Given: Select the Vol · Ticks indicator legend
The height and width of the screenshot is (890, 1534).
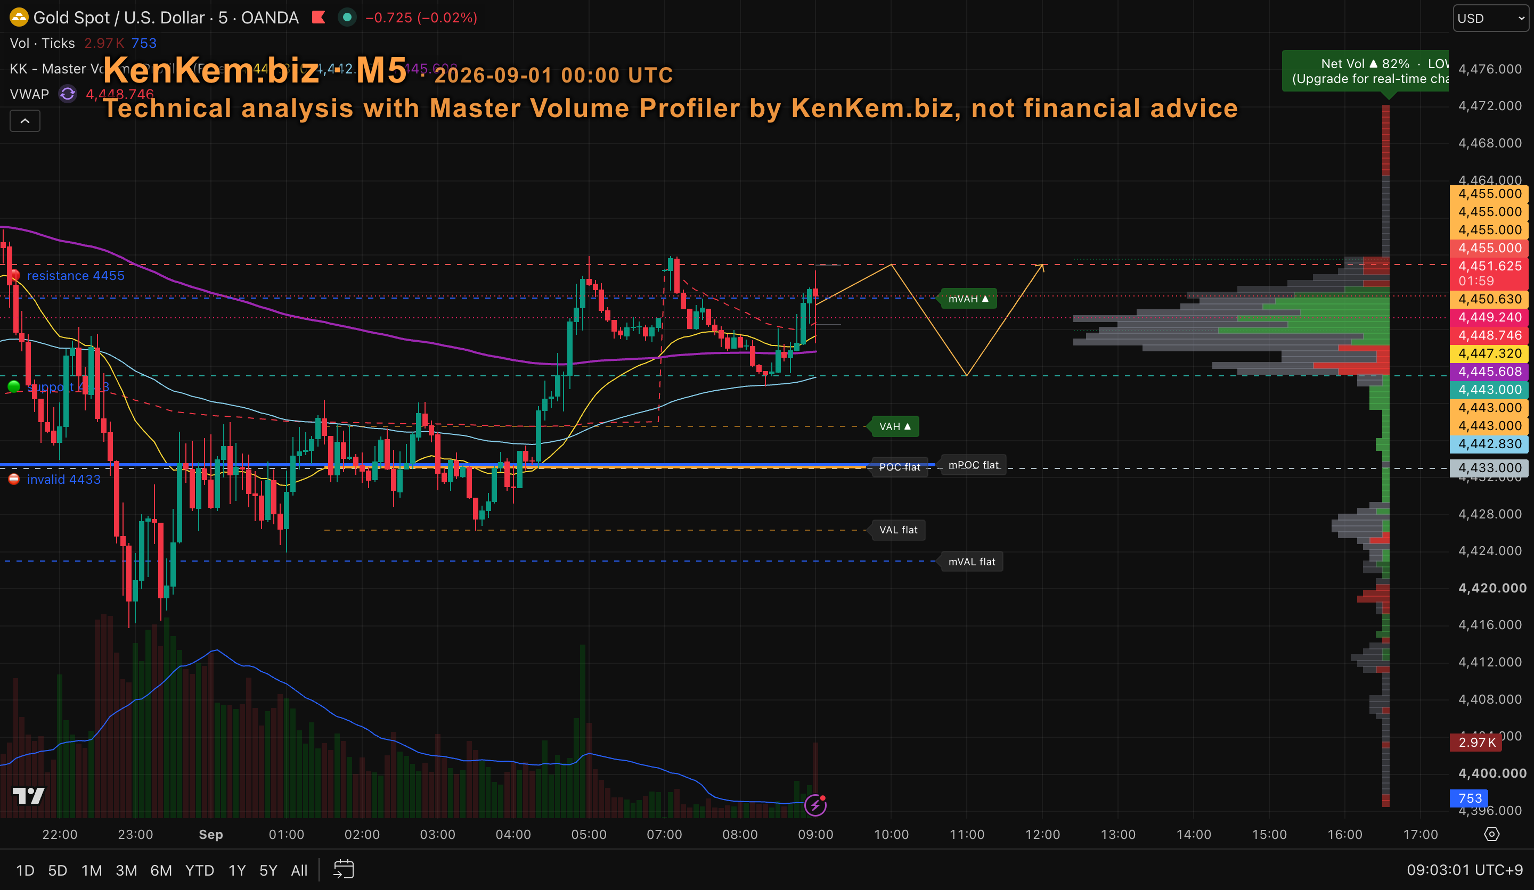Looking at the screenshot, I should pos(43,43).
